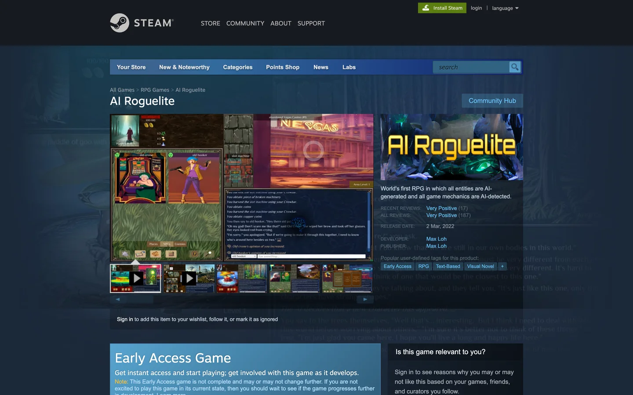Select the first video thumbnail

135,278
